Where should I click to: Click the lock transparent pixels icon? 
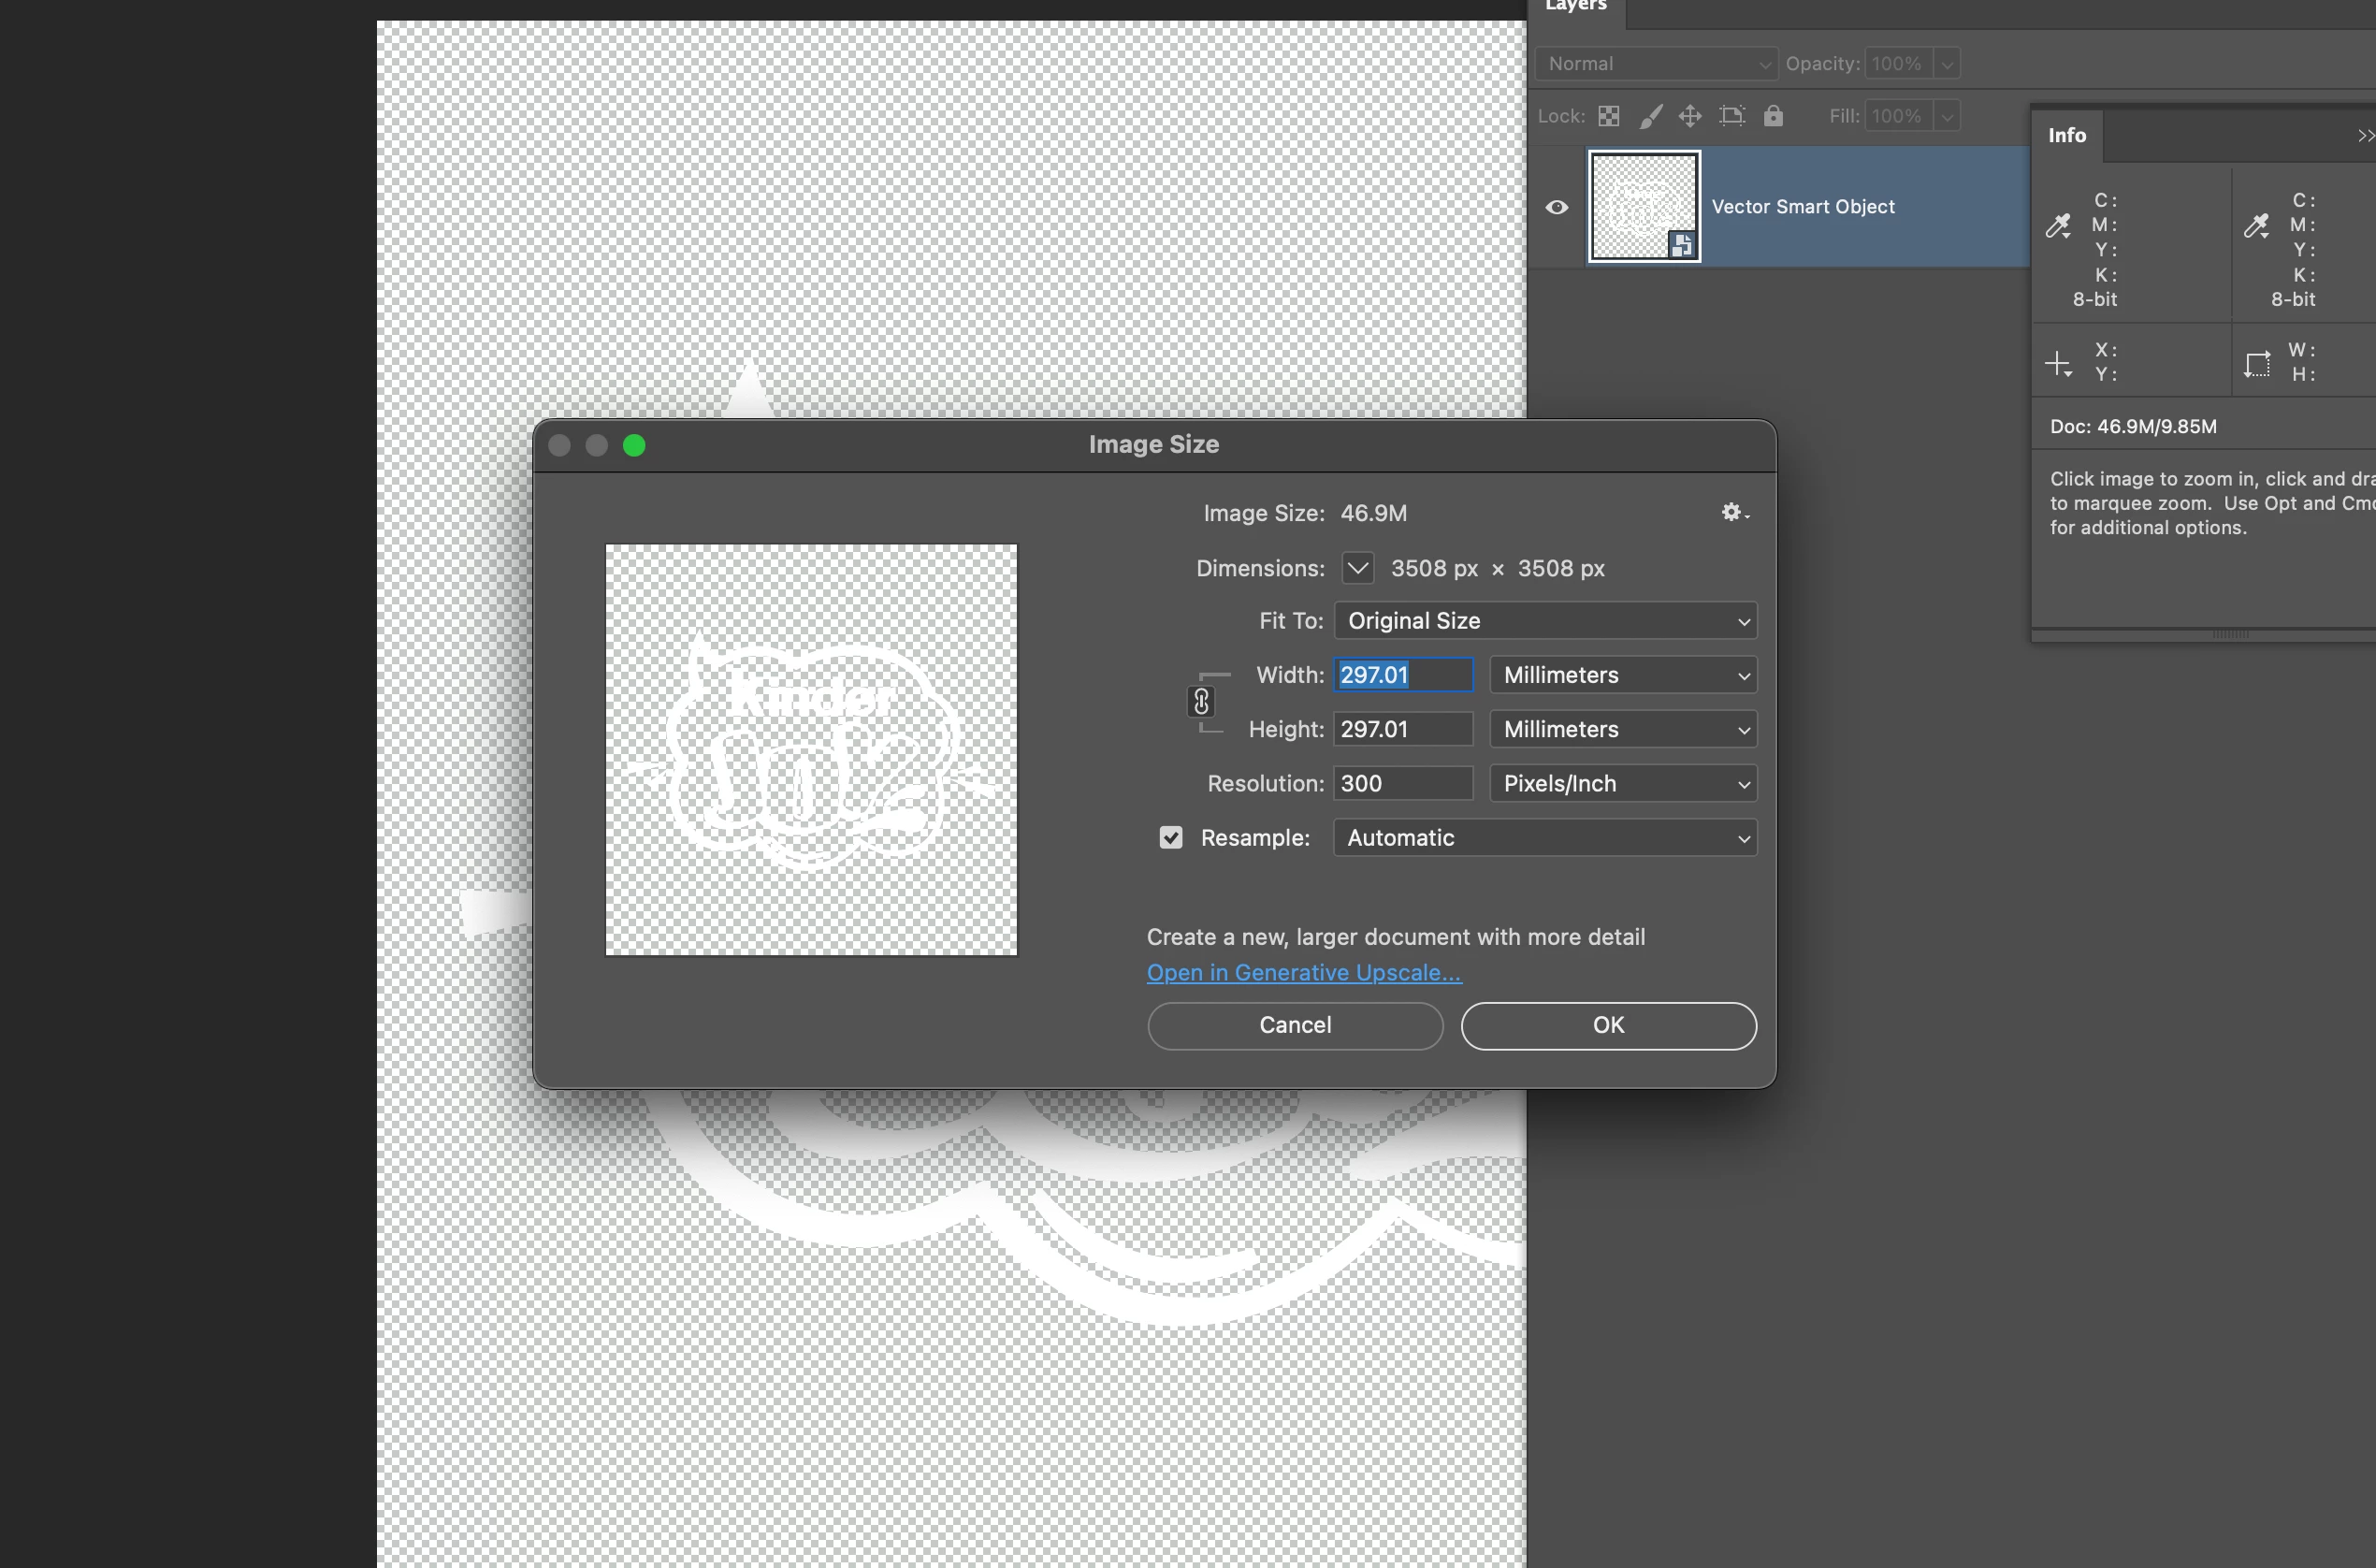1608,116
